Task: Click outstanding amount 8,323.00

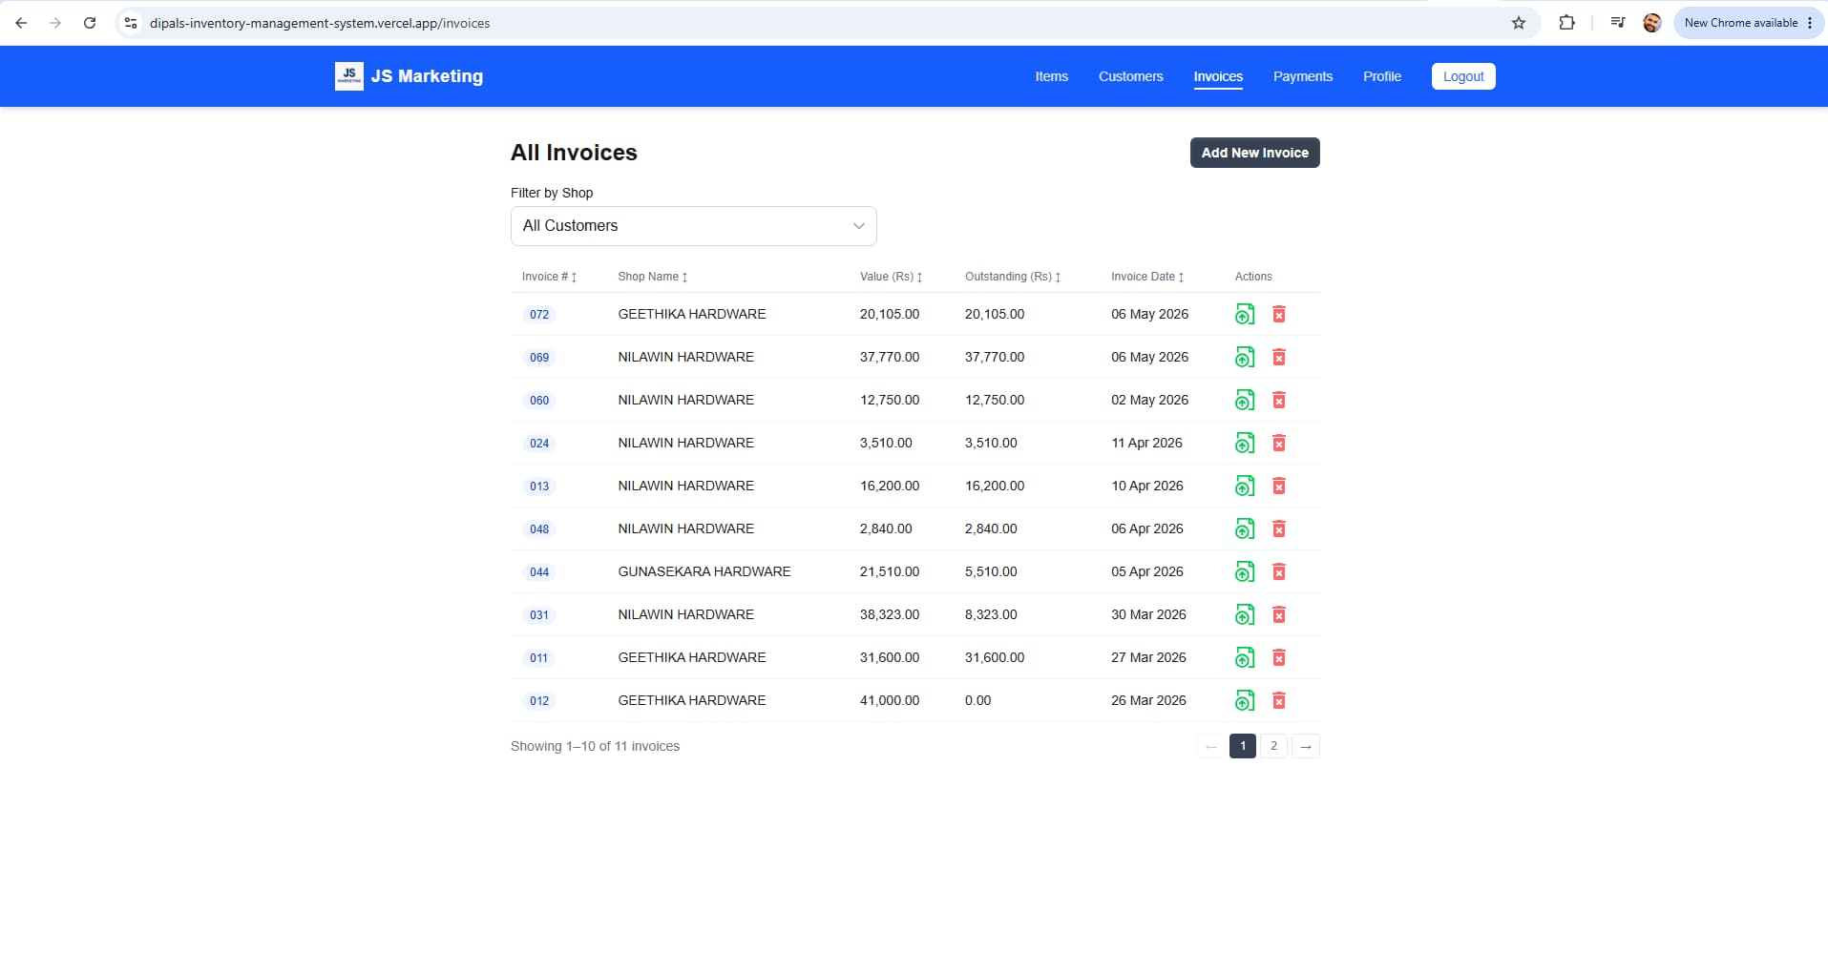Action: [991, 614]
